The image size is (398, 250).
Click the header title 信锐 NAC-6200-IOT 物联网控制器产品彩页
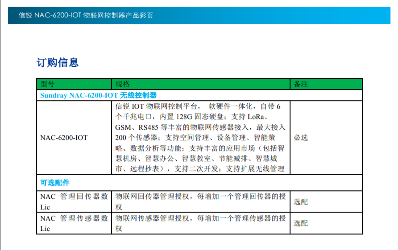click(86, 15)
